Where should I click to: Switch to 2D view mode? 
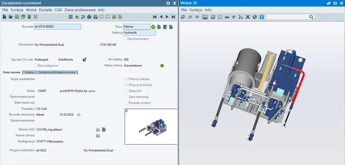tap(190, 17)
